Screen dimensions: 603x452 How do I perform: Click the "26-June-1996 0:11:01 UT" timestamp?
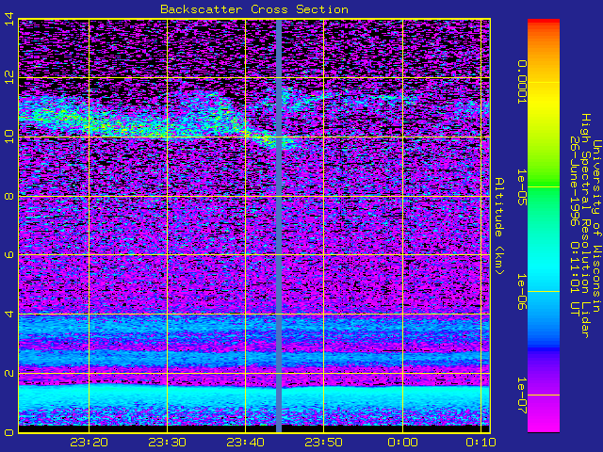tap(575, 226)
